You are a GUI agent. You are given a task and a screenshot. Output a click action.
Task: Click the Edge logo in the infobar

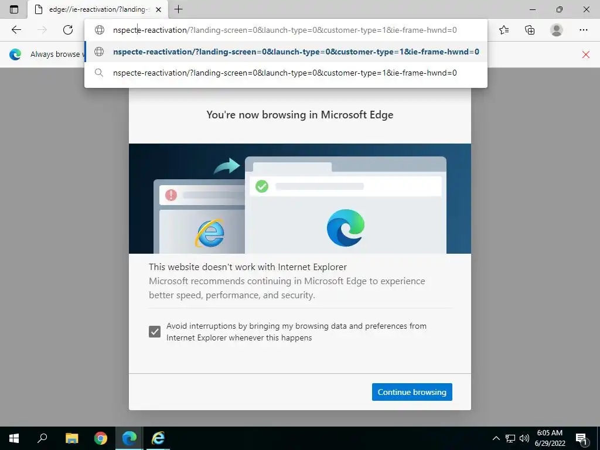click(x=15, y=54)
